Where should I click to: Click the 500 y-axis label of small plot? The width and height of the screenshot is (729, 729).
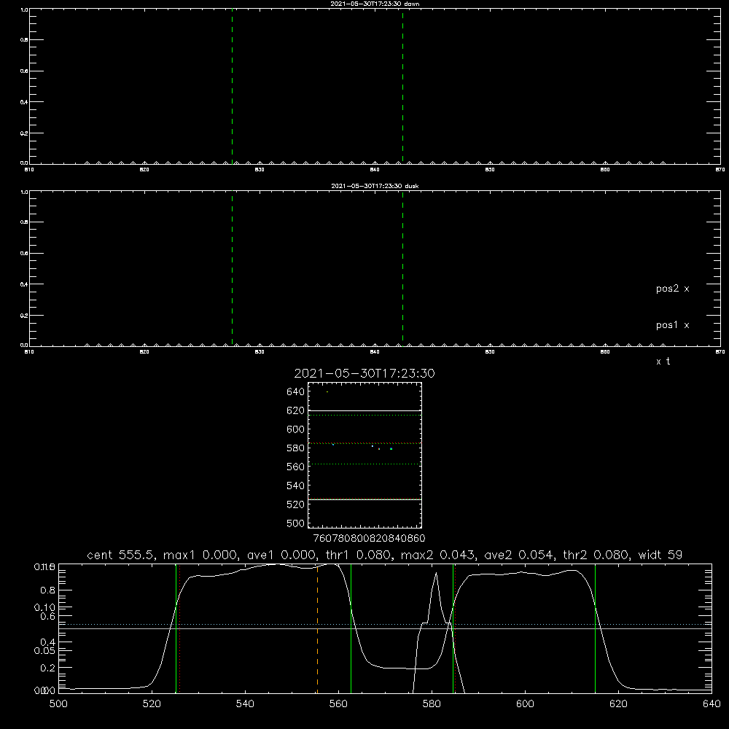(x=296, y=523)
